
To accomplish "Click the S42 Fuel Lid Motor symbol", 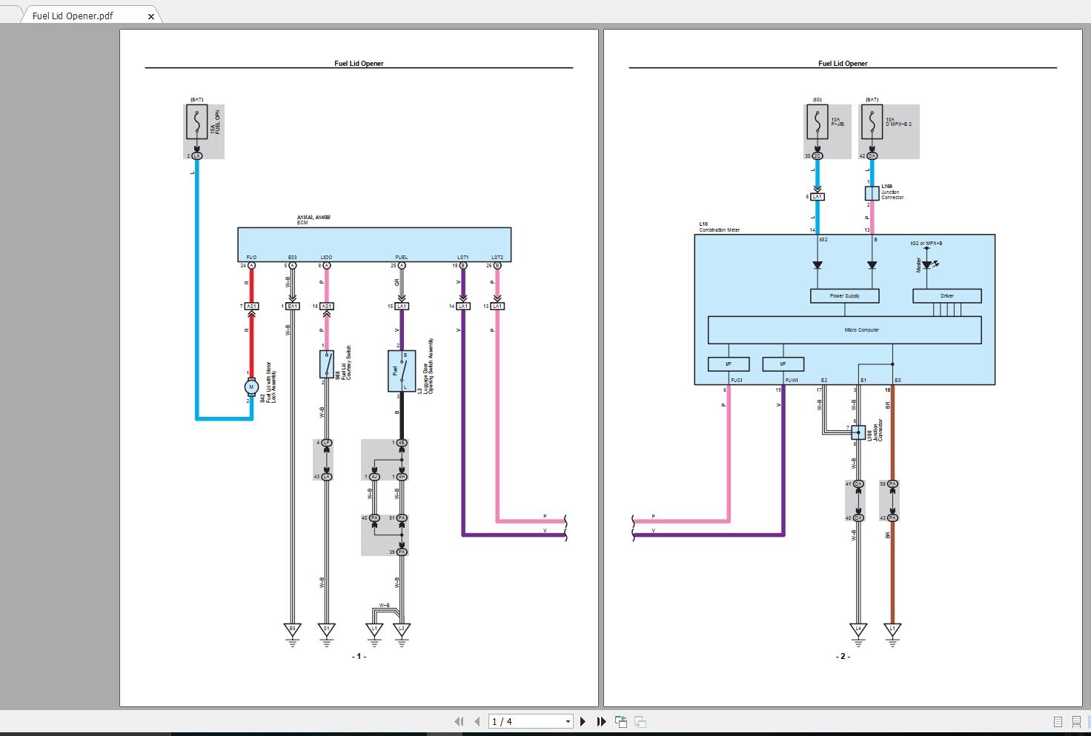I will [251, 386].
